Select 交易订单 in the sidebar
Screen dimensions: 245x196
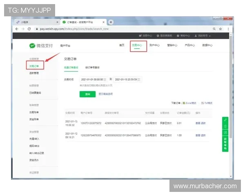point(34,66)
